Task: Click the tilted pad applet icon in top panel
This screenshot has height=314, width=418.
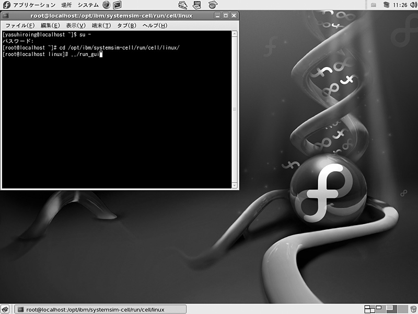Action: [213, 5]
